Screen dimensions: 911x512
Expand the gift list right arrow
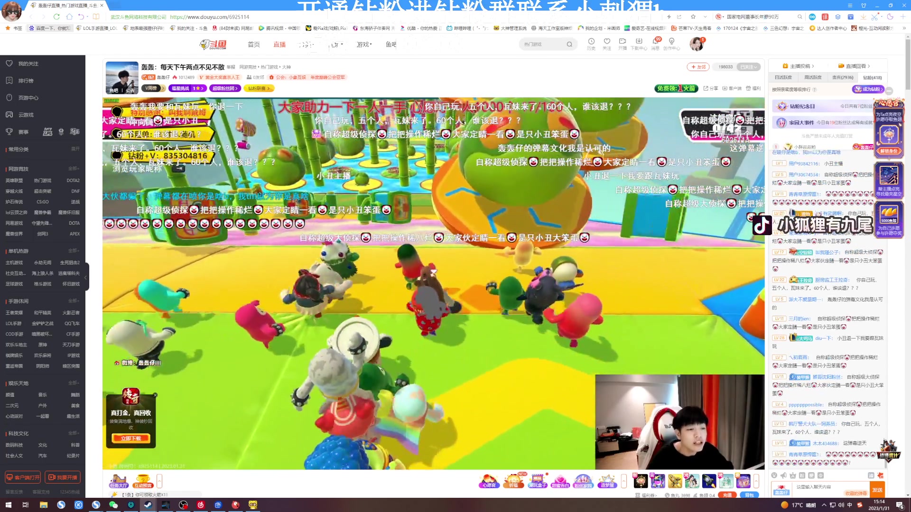click(x=757, y=481)
